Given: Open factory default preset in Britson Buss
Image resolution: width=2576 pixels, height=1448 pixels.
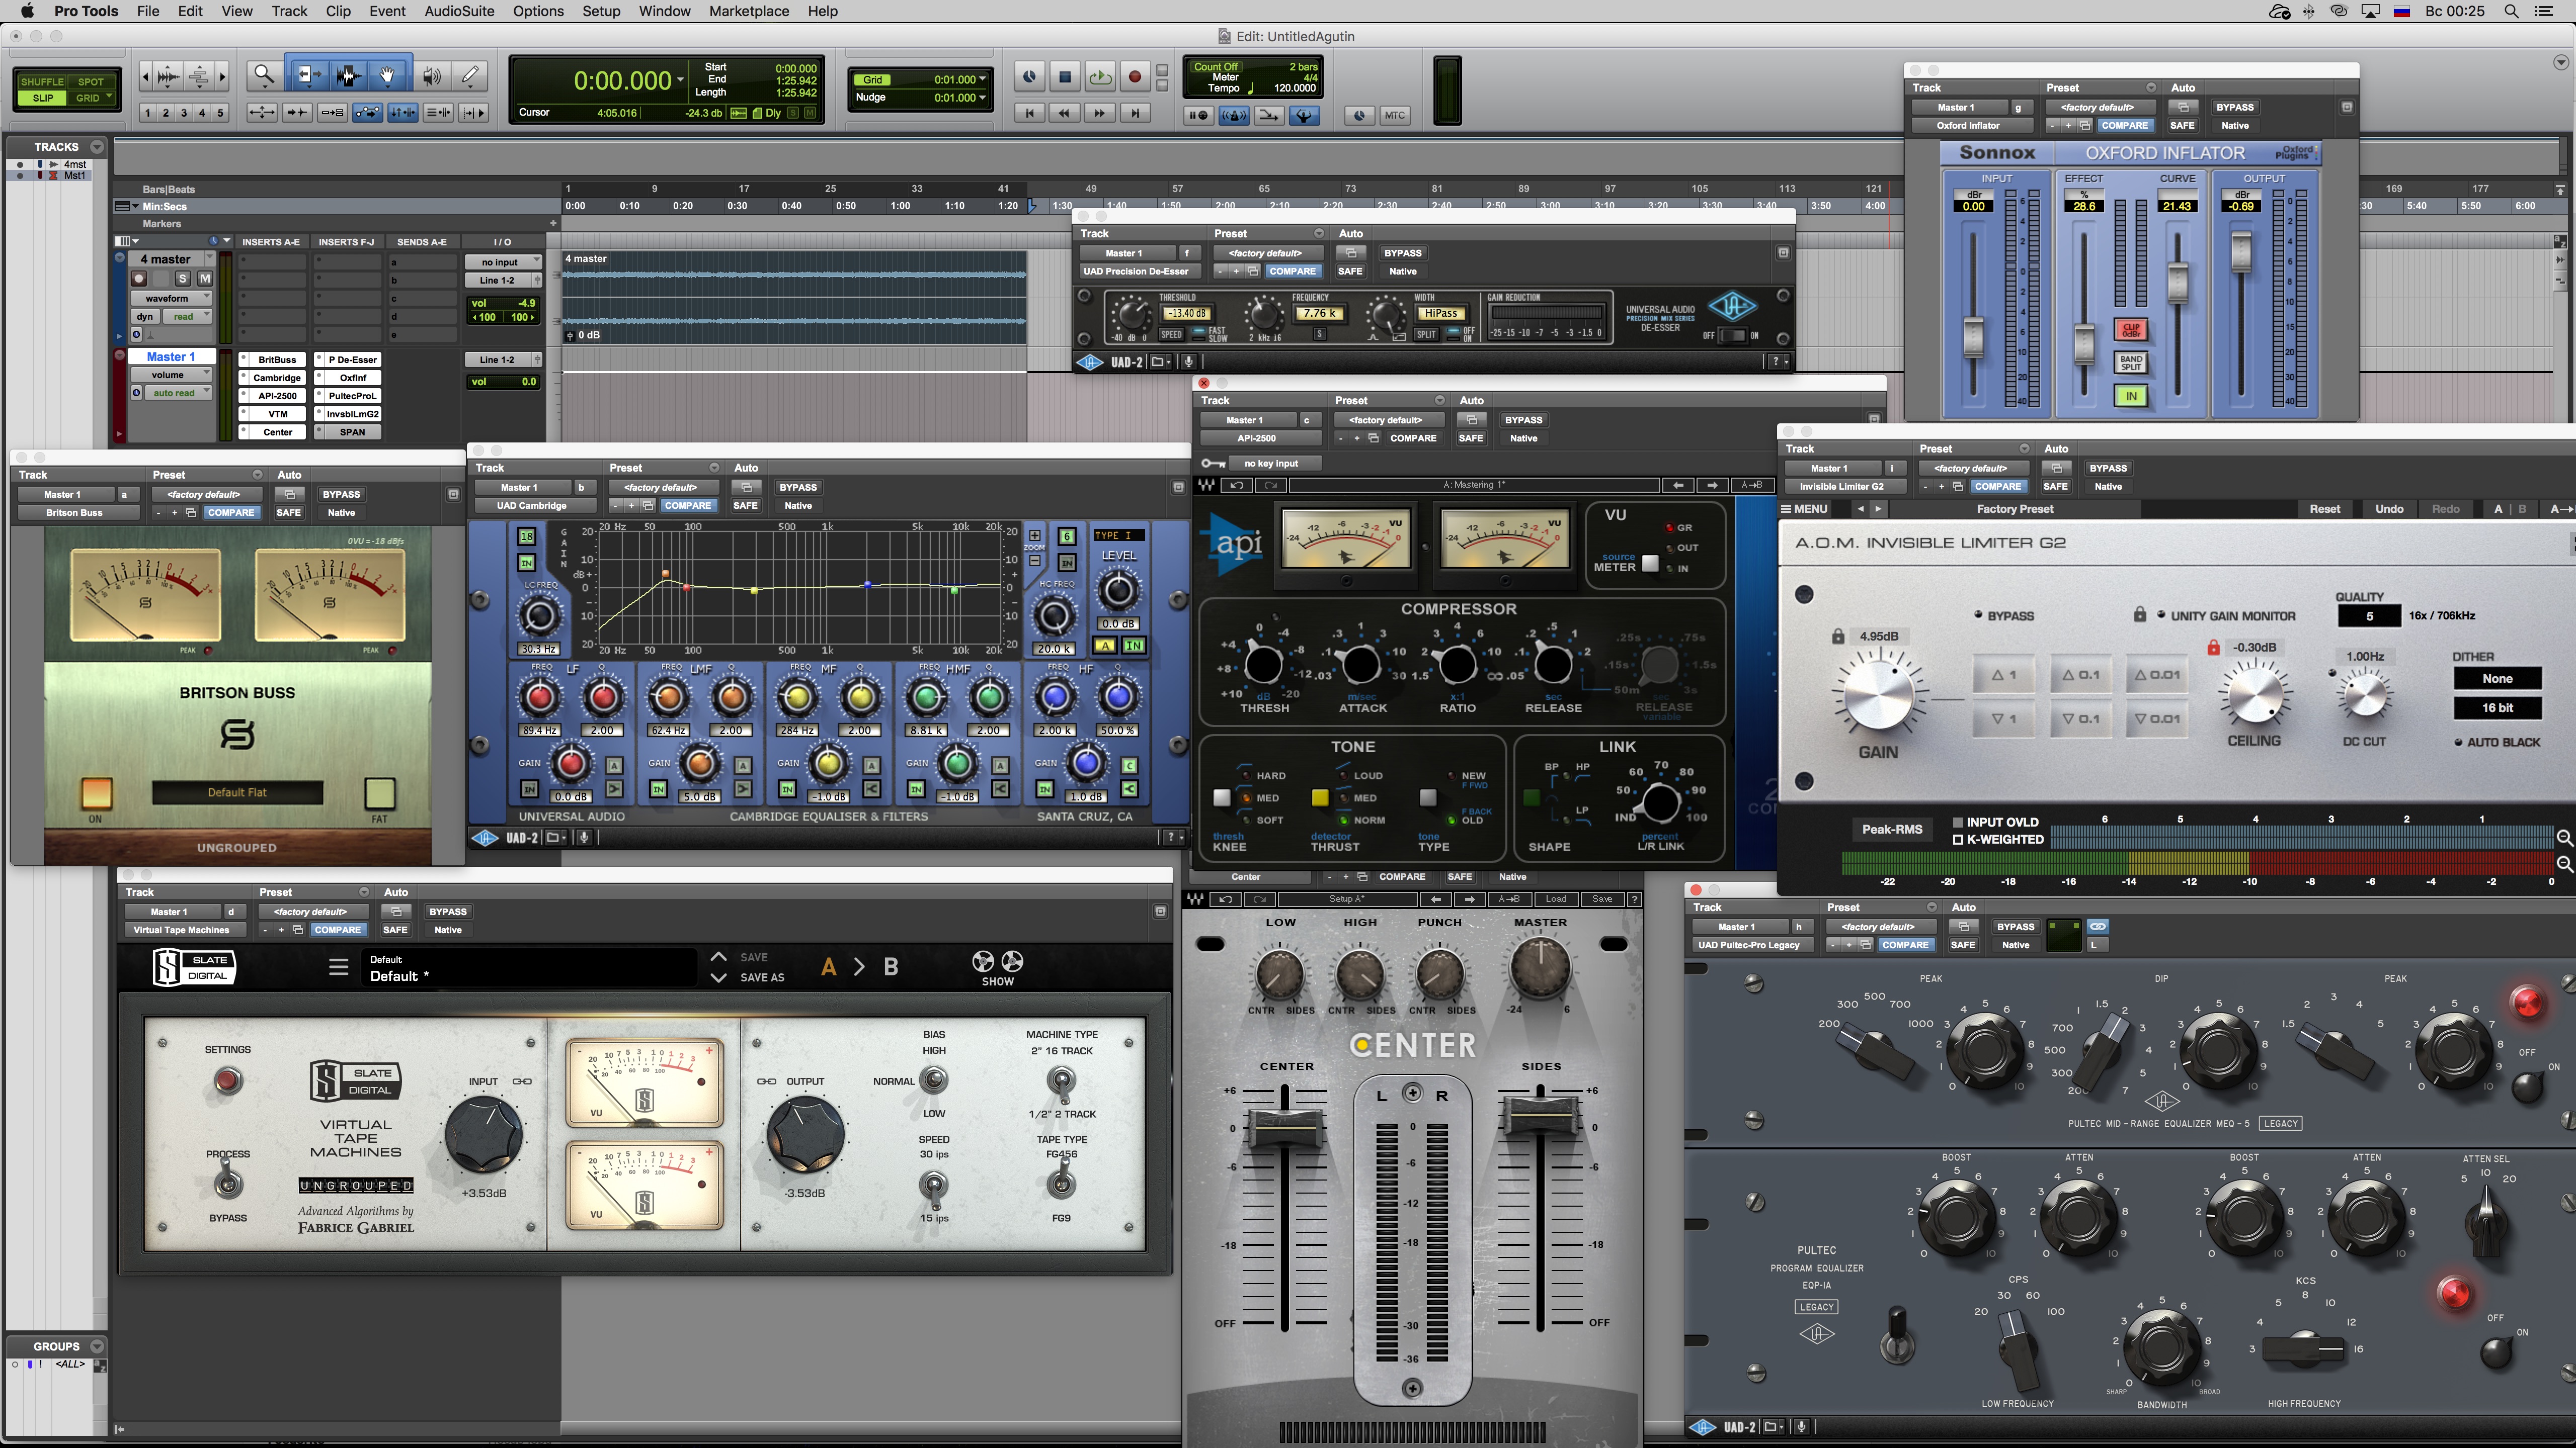Looking at the screenshot, I should (203, 495).
